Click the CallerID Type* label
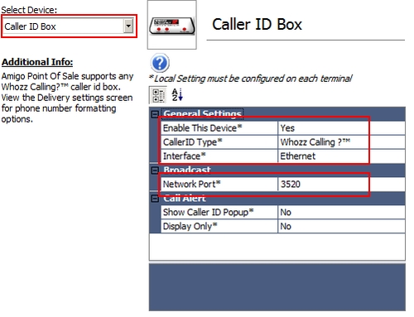414x317 pixels. [x=192, y=142]
